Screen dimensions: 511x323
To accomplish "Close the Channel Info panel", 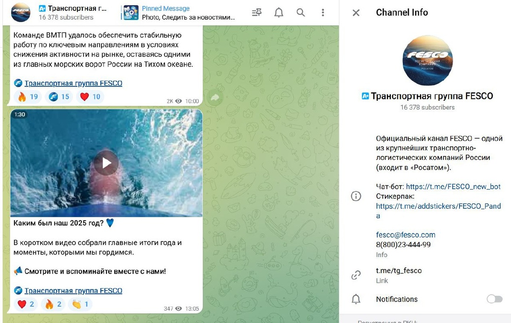I will point(356,13).
